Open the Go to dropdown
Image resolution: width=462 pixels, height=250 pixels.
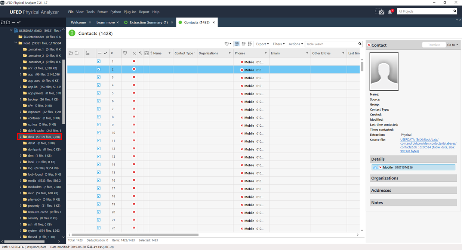click(453, 45)
